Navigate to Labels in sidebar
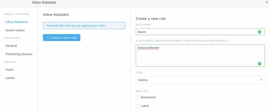The width and height of the screenshot is (269, 112). [10, 78]
